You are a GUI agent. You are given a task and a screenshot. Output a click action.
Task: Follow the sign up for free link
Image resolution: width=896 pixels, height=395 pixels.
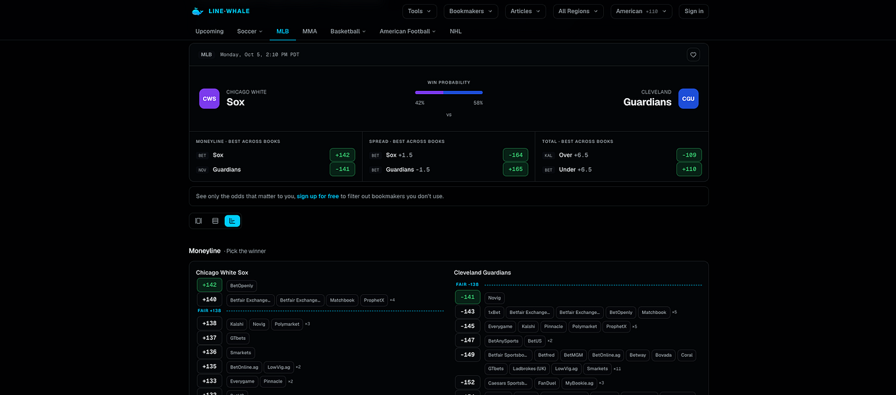pos(318,196)
